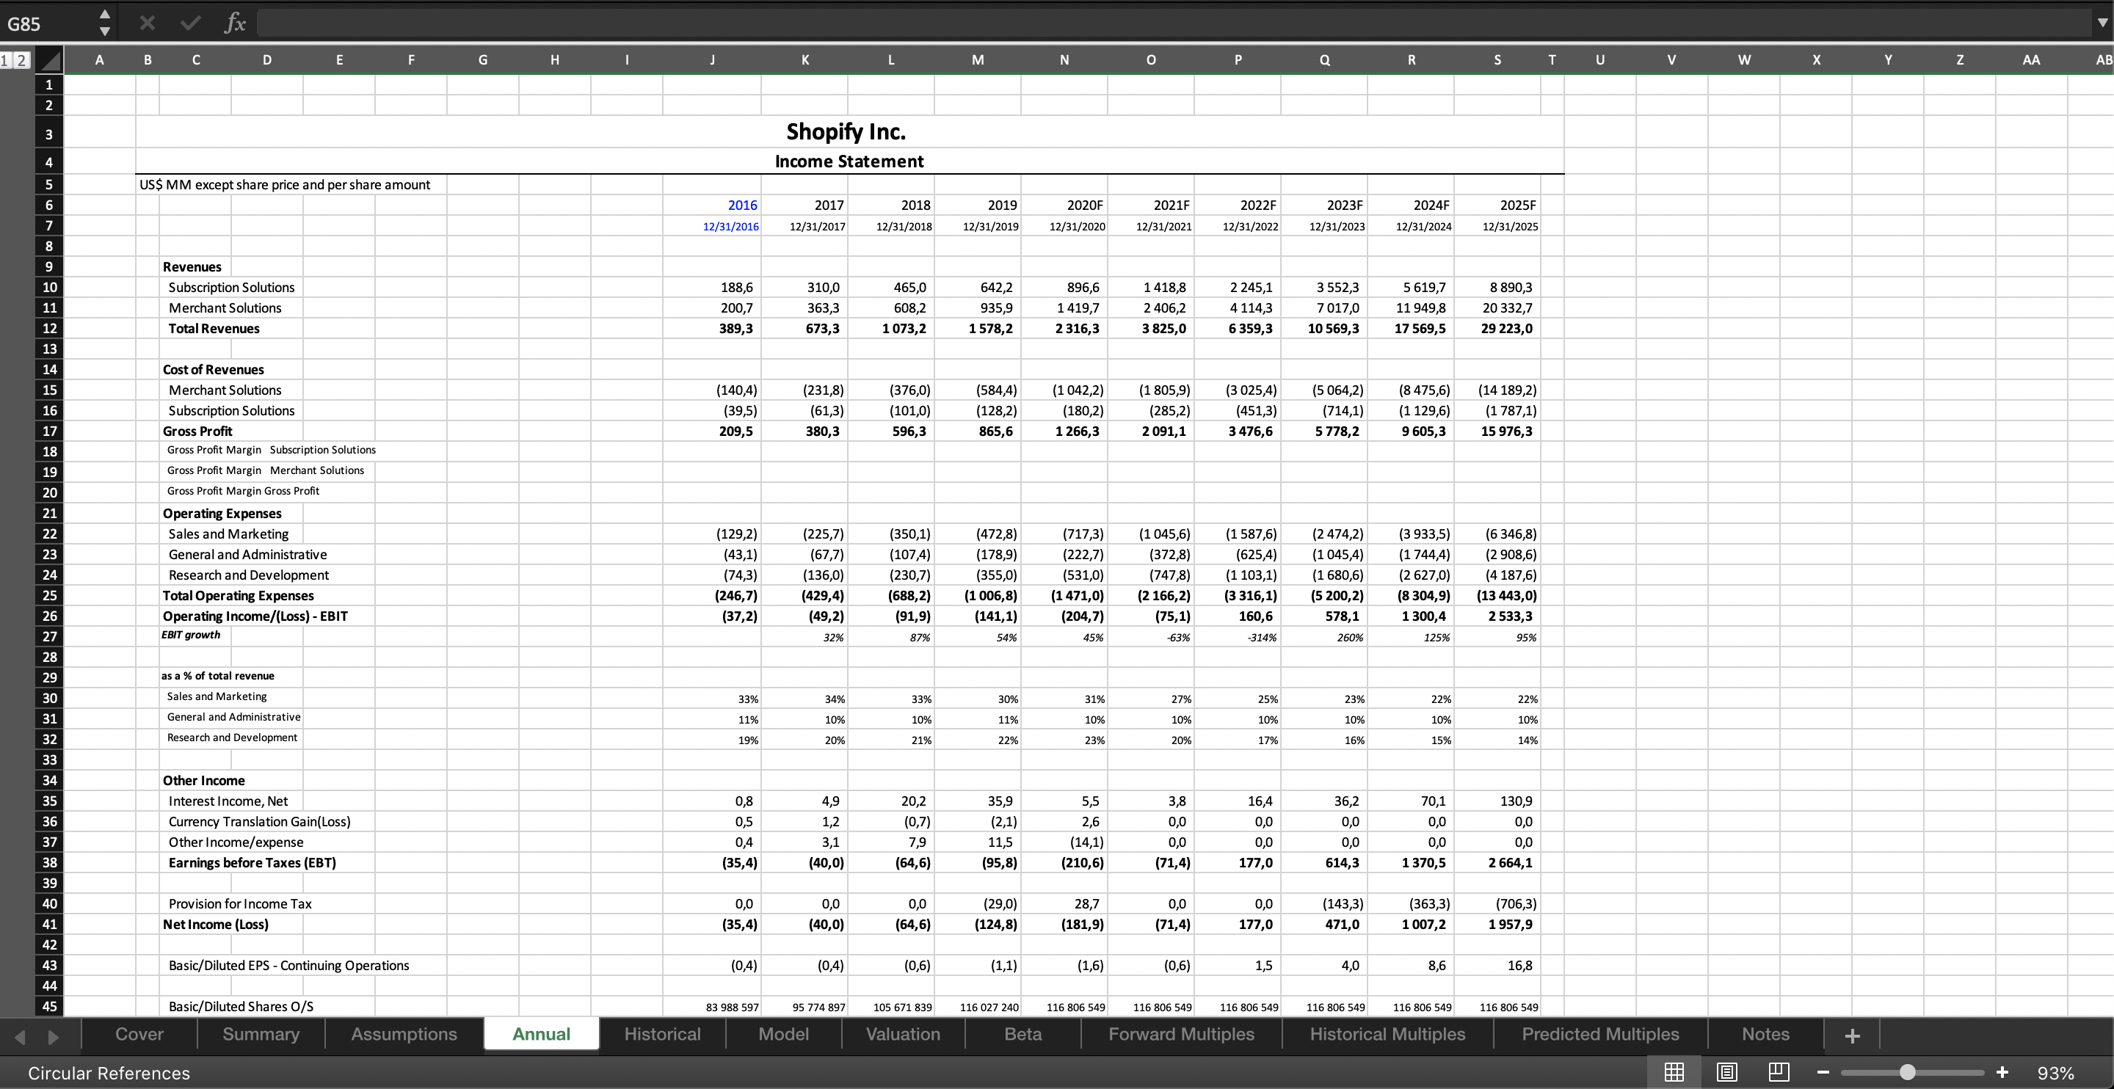Click the select-all corner triangle

pyautogui.click(x=49, y=60)
